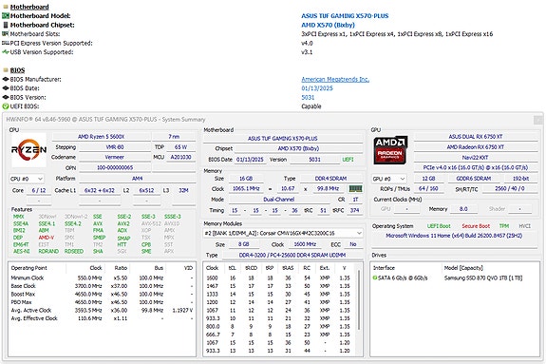
Task: Click the ASUS DUAL RX 6750 XT field
Action: [476, 137]
